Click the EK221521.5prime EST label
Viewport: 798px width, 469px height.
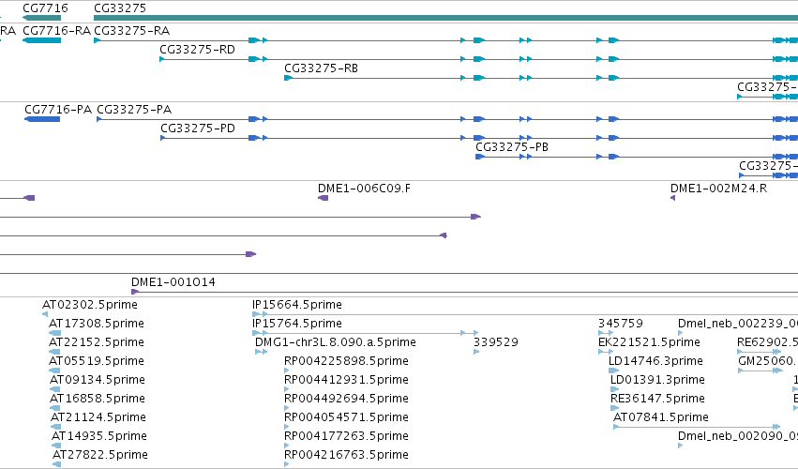[x=649, y=342]
